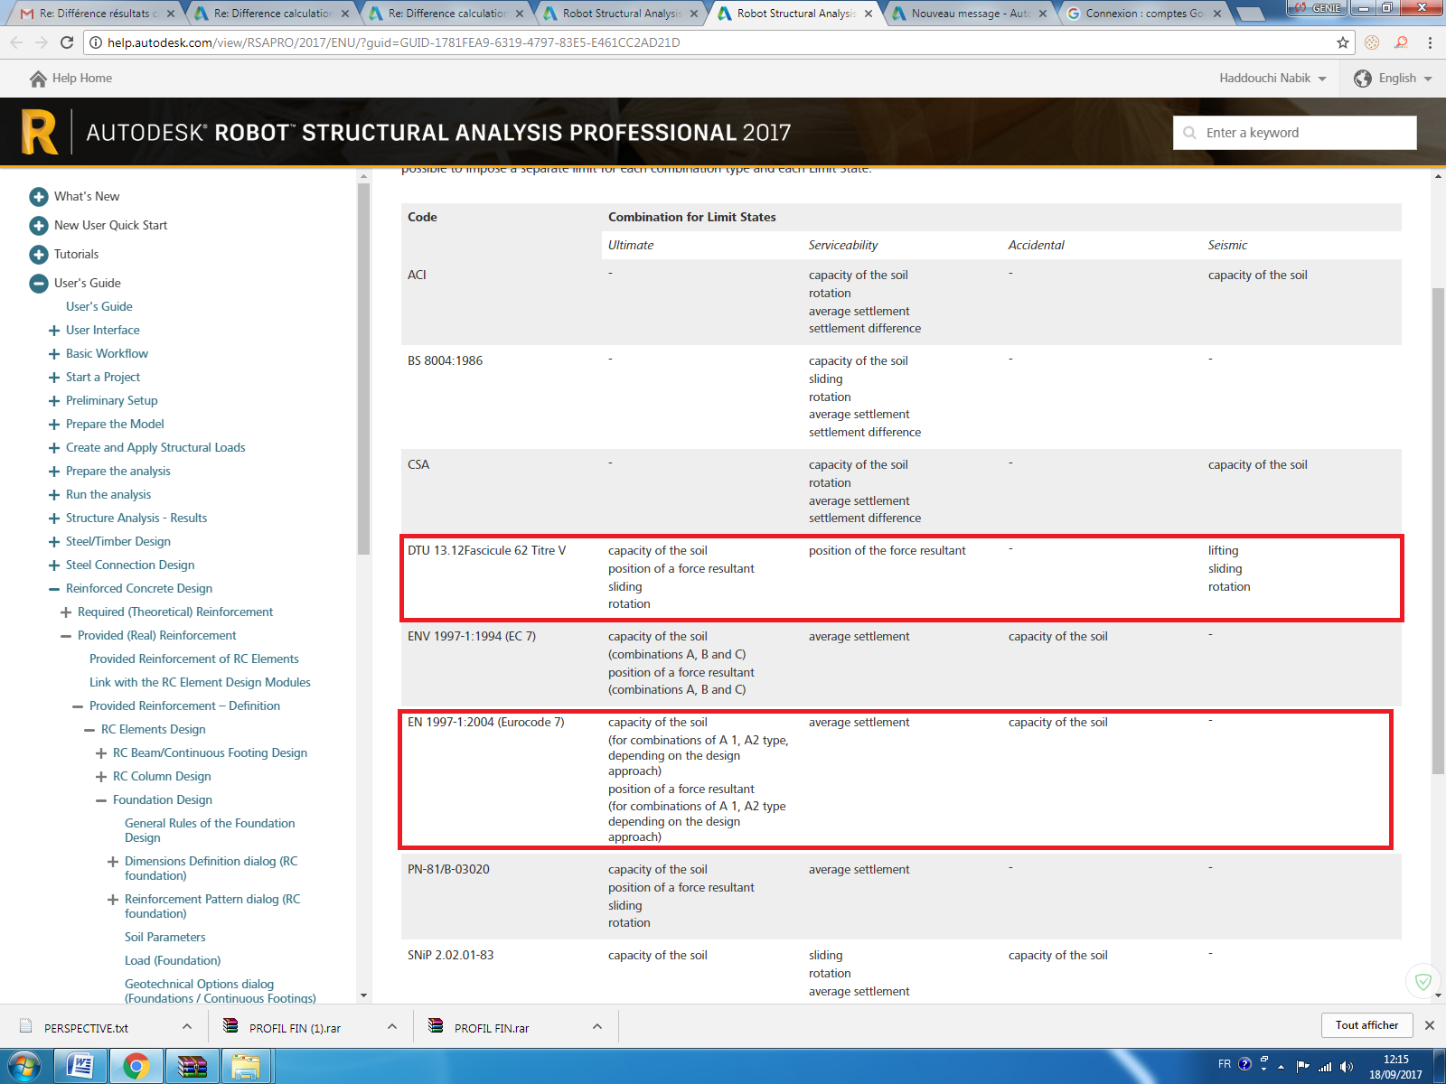Open the Soil Parameters topic
The image size is (1446, 1084).
click(164, 937)
